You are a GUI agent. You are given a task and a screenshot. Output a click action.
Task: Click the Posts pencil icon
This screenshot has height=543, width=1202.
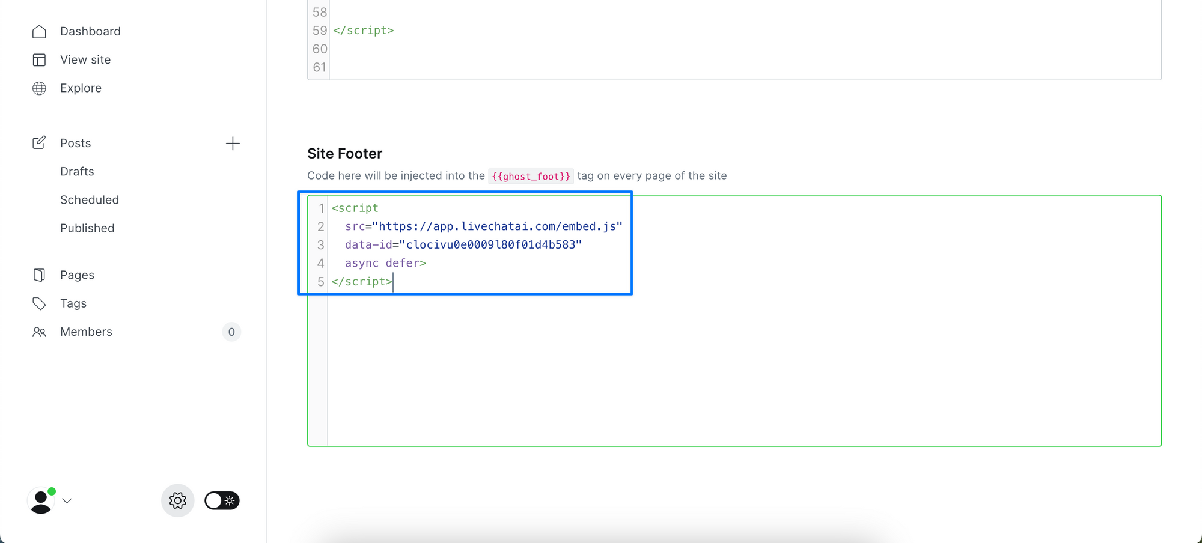coord(39,143)
